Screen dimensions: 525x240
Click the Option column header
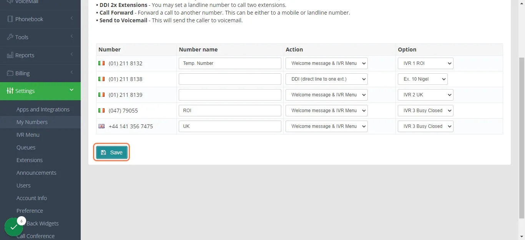(x=407, y=50)
